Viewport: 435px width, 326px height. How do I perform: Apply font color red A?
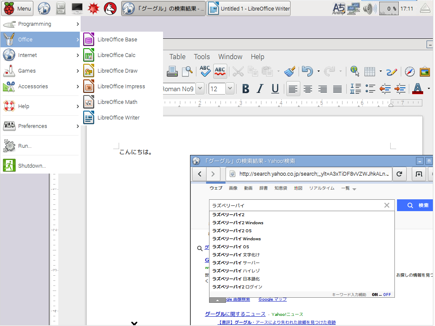(418, 89)
